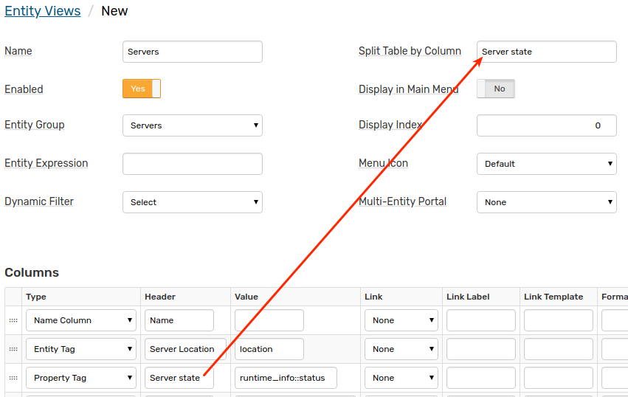This screenshot has height=397, width=628.
Task: Focus the Split Table by Column field
Action: tap(546, 52)
